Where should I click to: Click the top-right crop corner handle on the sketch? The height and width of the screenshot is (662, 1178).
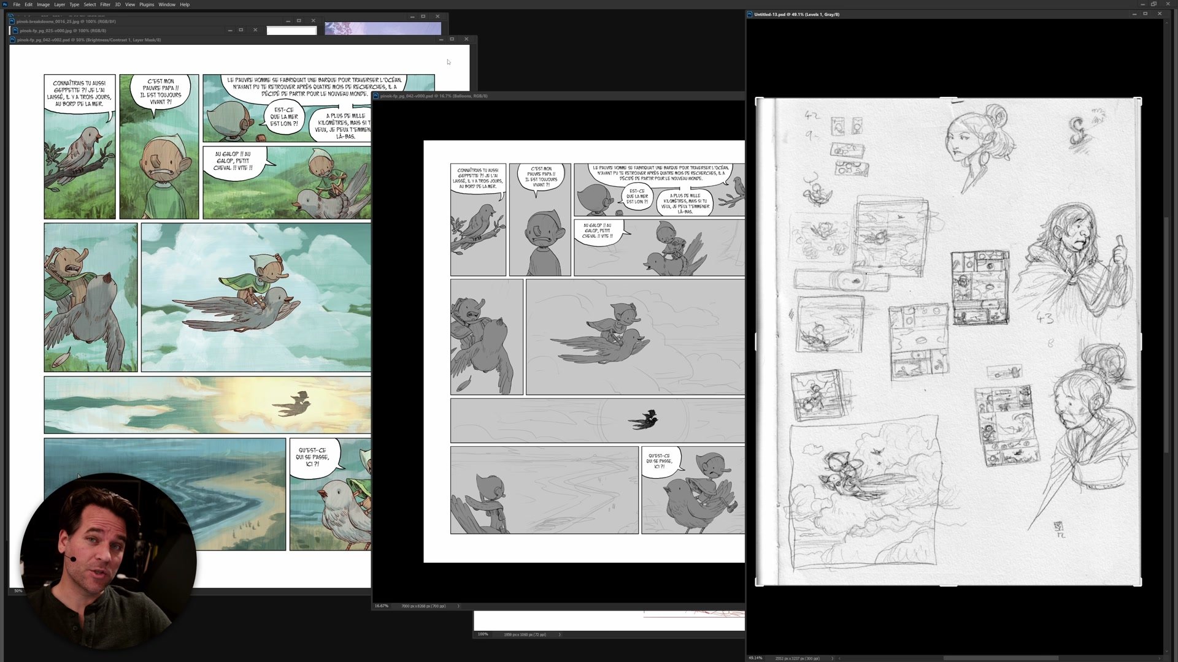(1139, 101)
